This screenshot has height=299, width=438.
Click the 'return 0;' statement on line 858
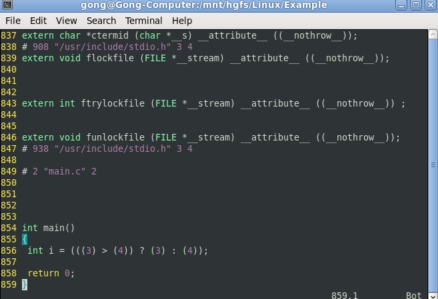pyautogui.click(x=51, y=274)
